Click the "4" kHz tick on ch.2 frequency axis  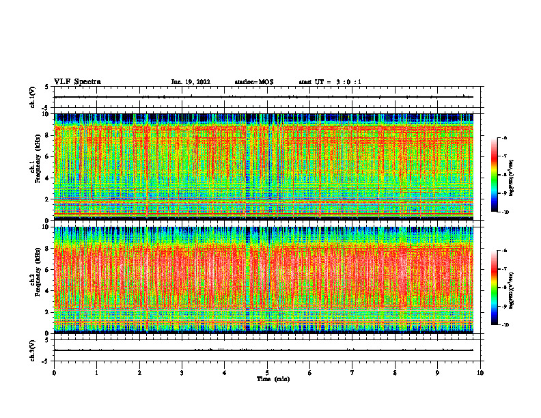[48, 291]
